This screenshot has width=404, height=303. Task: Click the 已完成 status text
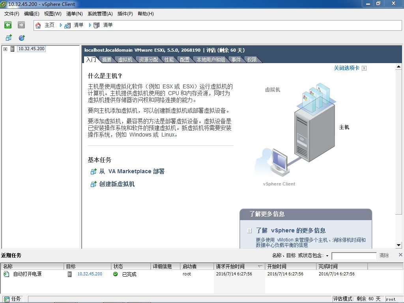[129, 274]
